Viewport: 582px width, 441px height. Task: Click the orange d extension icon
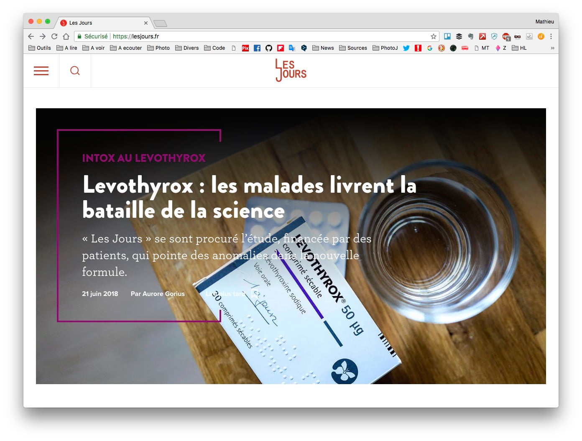pyautogui.click(x=541, y=36)
